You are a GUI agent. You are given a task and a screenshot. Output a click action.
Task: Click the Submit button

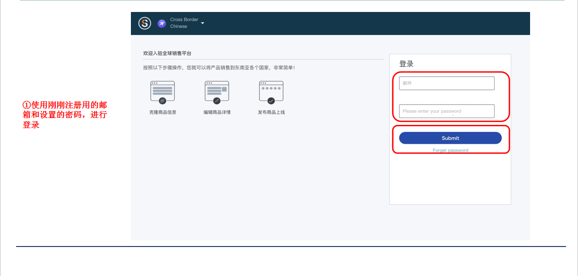tap(450, 138)
